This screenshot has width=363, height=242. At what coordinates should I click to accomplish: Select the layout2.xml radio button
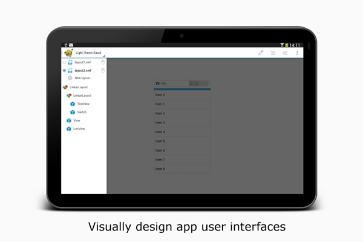point(65,70)
